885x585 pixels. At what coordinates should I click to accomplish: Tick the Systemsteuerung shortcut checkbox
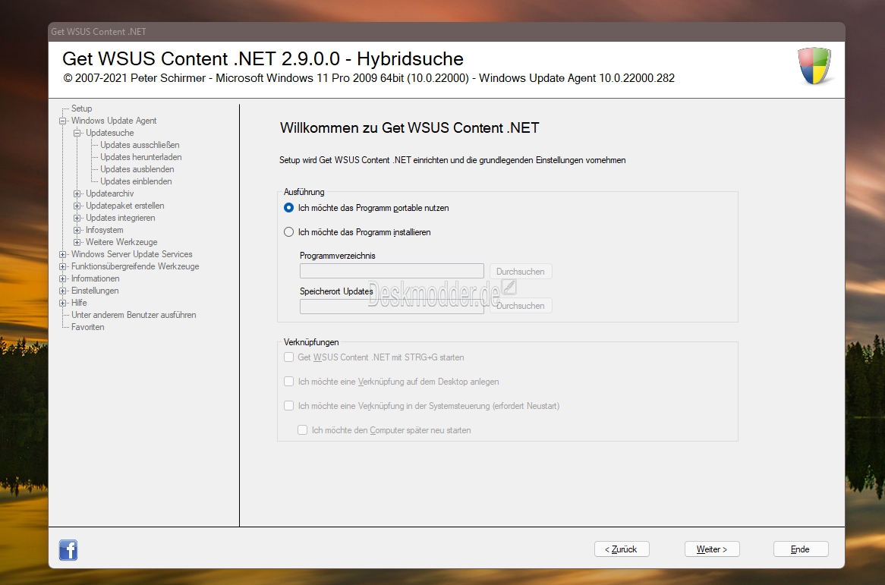point(289,406)
